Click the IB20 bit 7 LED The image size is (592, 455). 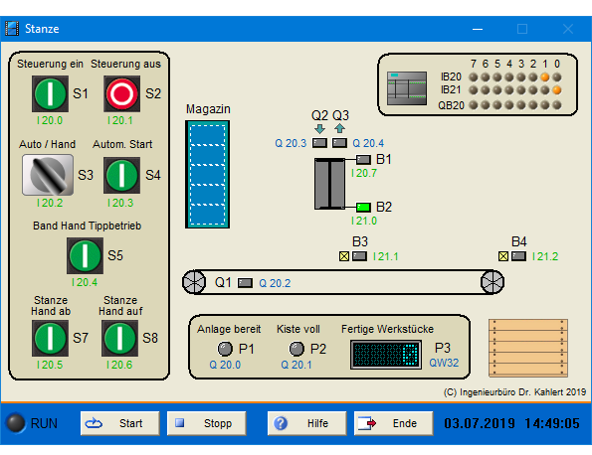[474, 77]
